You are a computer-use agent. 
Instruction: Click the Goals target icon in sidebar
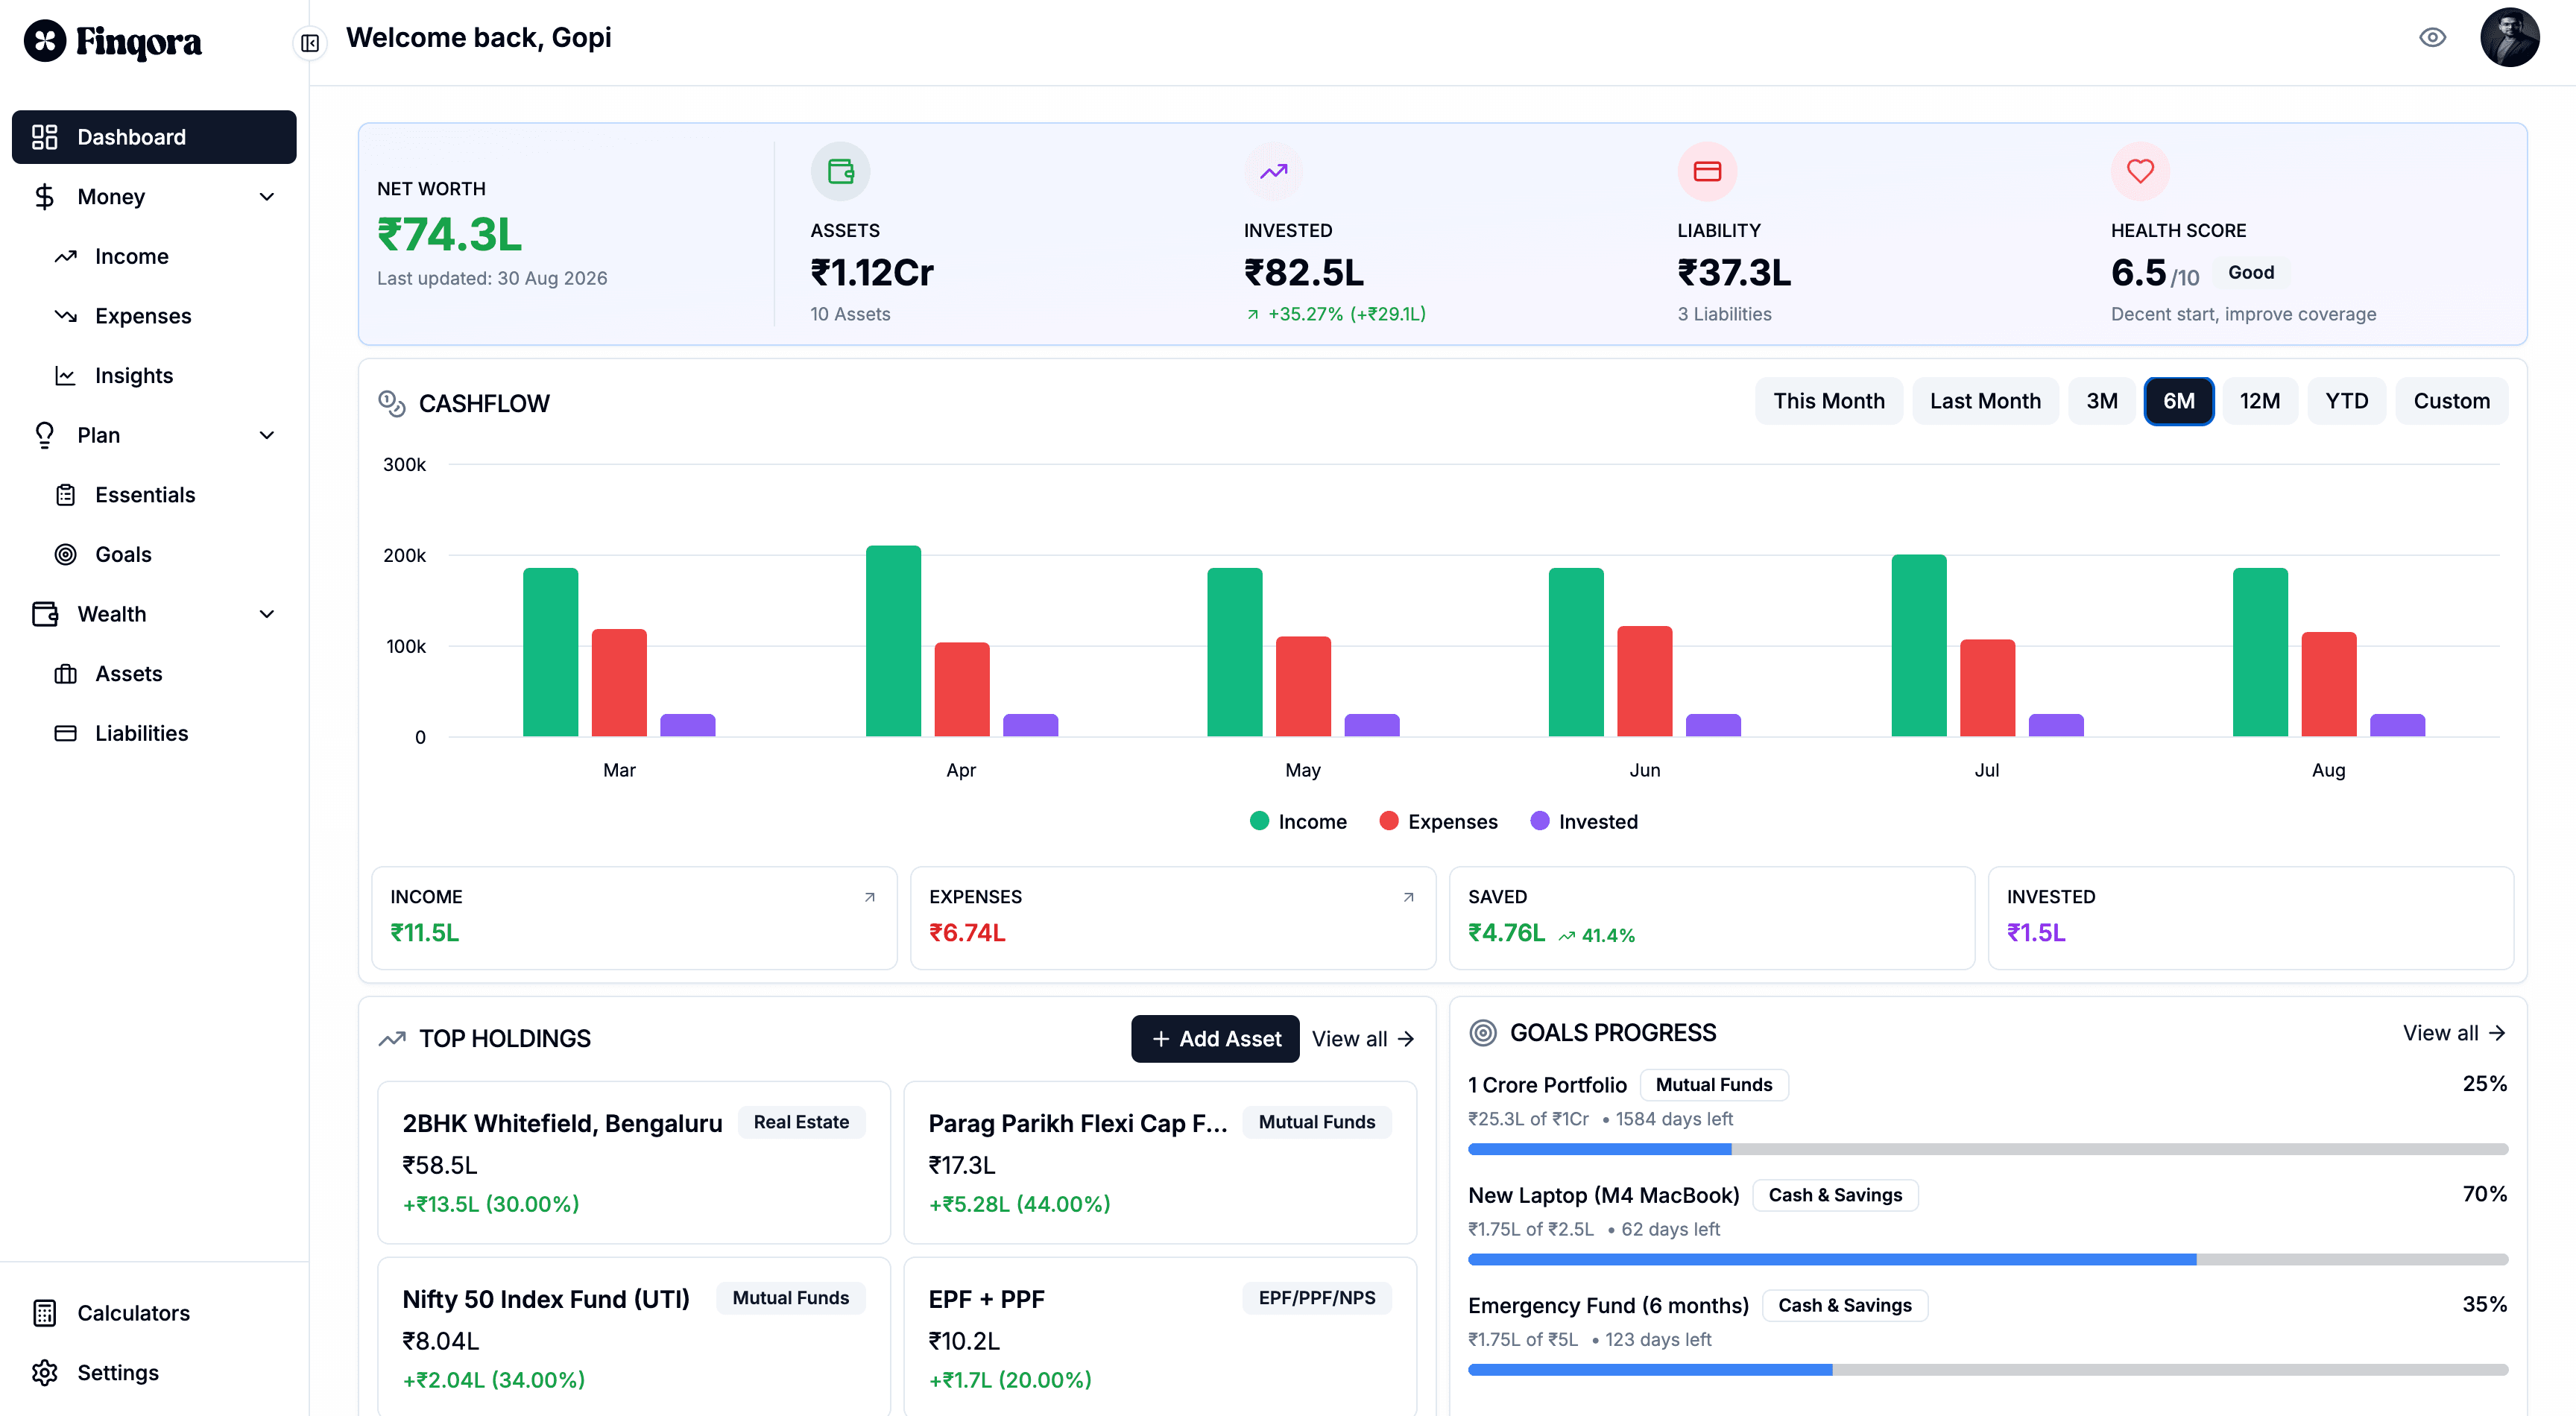click(x=66, y=554)
